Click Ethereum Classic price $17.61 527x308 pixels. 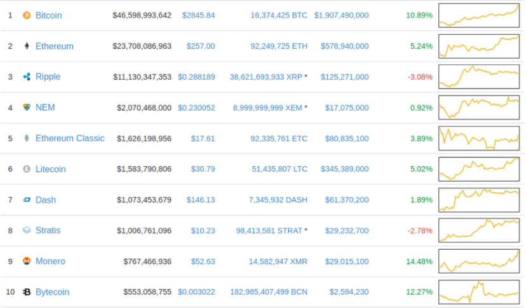click(203, 139)
